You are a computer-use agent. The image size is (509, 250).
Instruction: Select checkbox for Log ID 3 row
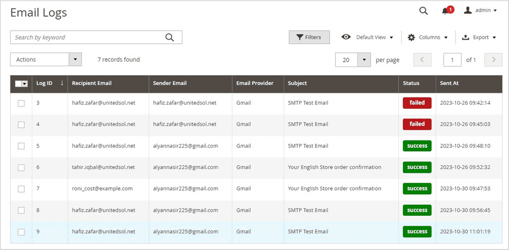click(x=21, y=103)
